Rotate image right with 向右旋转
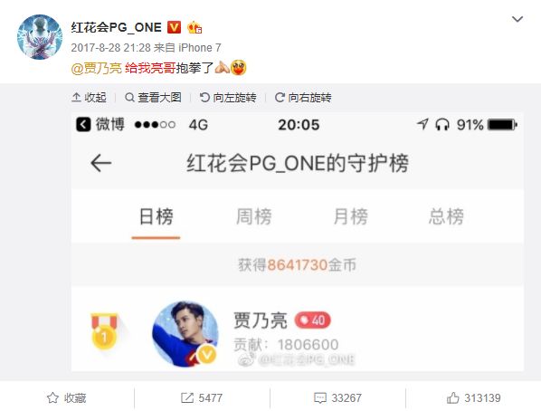 (303, 98)
